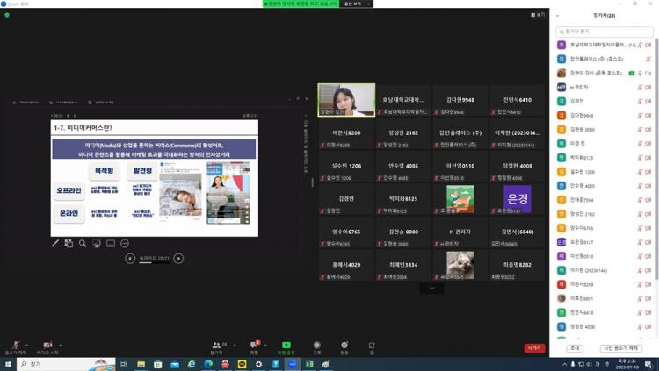Click the magnifier zoom tool below slide
659x371 pixels.
pyautogui.click(x=83, y=243)
